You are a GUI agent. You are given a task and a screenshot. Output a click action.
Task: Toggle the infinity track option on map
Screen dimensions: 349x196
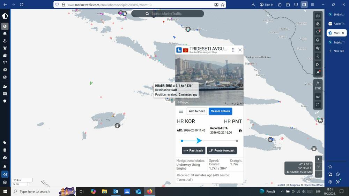pos(318,97)
